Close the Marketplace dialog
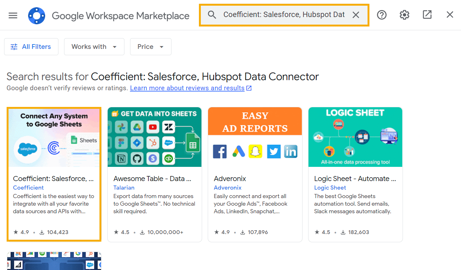The width and height of the screenshot is (461, 270). click(x=450, y=15)
